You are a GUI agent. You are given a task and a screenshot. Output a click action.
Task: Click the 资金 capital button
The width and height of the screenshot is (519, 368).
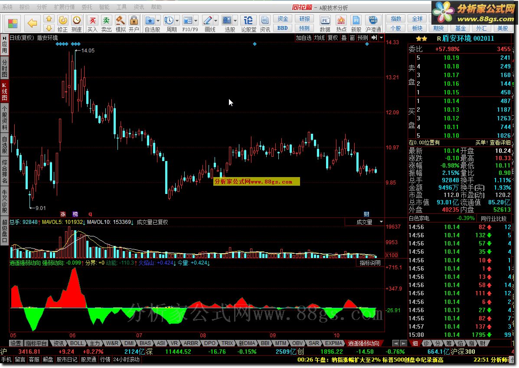283,19
